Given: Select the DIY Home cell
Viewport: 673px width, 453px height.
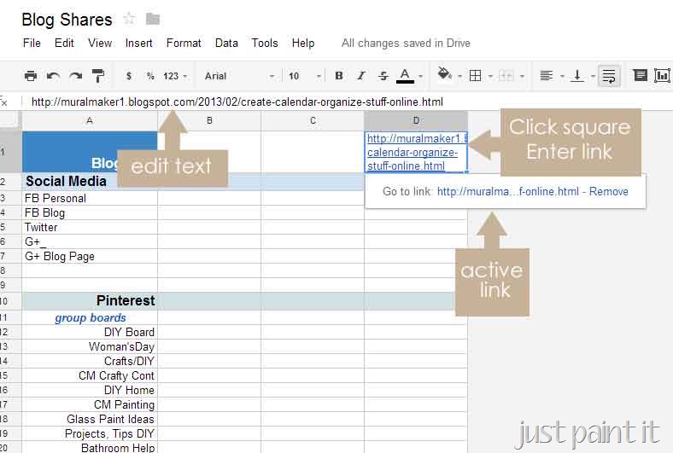Looking at the screenshot, I should tap(90, 391).
